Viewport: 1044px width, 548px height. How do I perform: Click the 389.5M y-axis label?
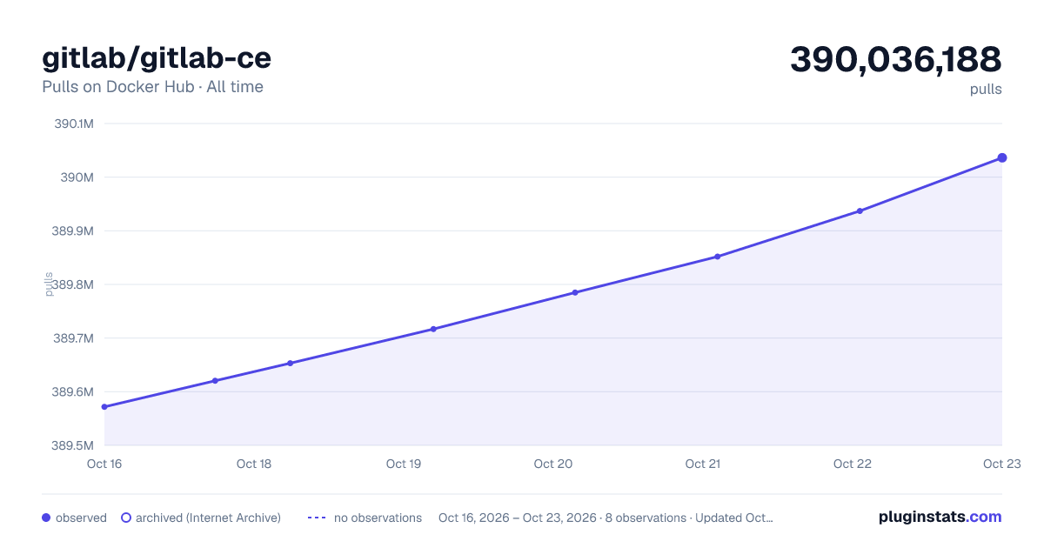pos(73,445)
